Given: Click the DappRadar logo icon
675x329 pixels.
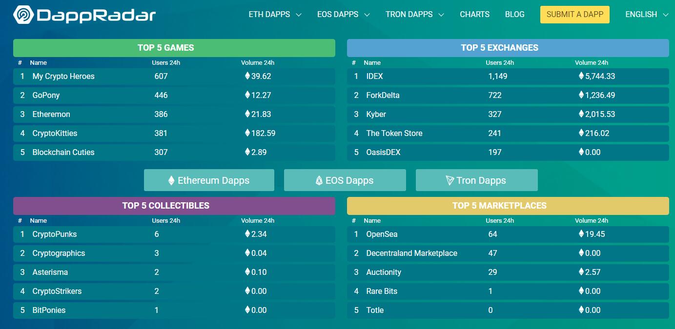Looking at the screenshot, I should click(x=23, y=15).
